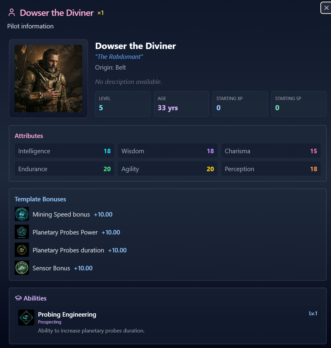The width and height of the screenshot is (331, 348).
Task: Click the Agility attribute row
Action: pos(168,169)
